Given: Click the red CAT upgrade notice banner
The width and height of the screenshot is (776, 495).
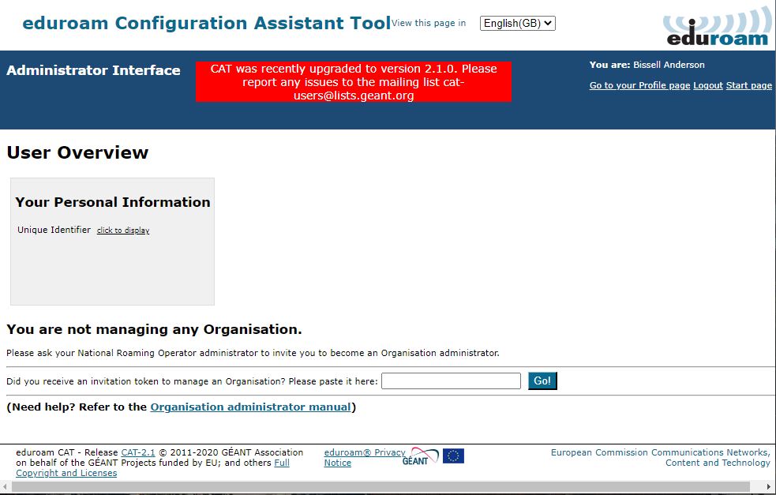Looking at the screenshot, I should tap(354, 81).
